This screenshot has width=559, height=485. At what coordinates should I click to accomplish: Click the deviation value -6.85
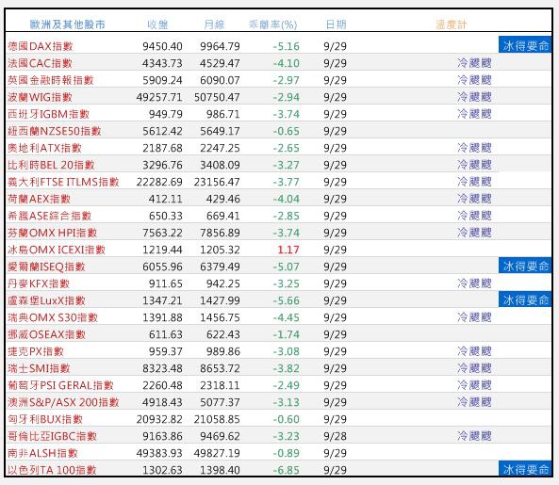point(286,470)
